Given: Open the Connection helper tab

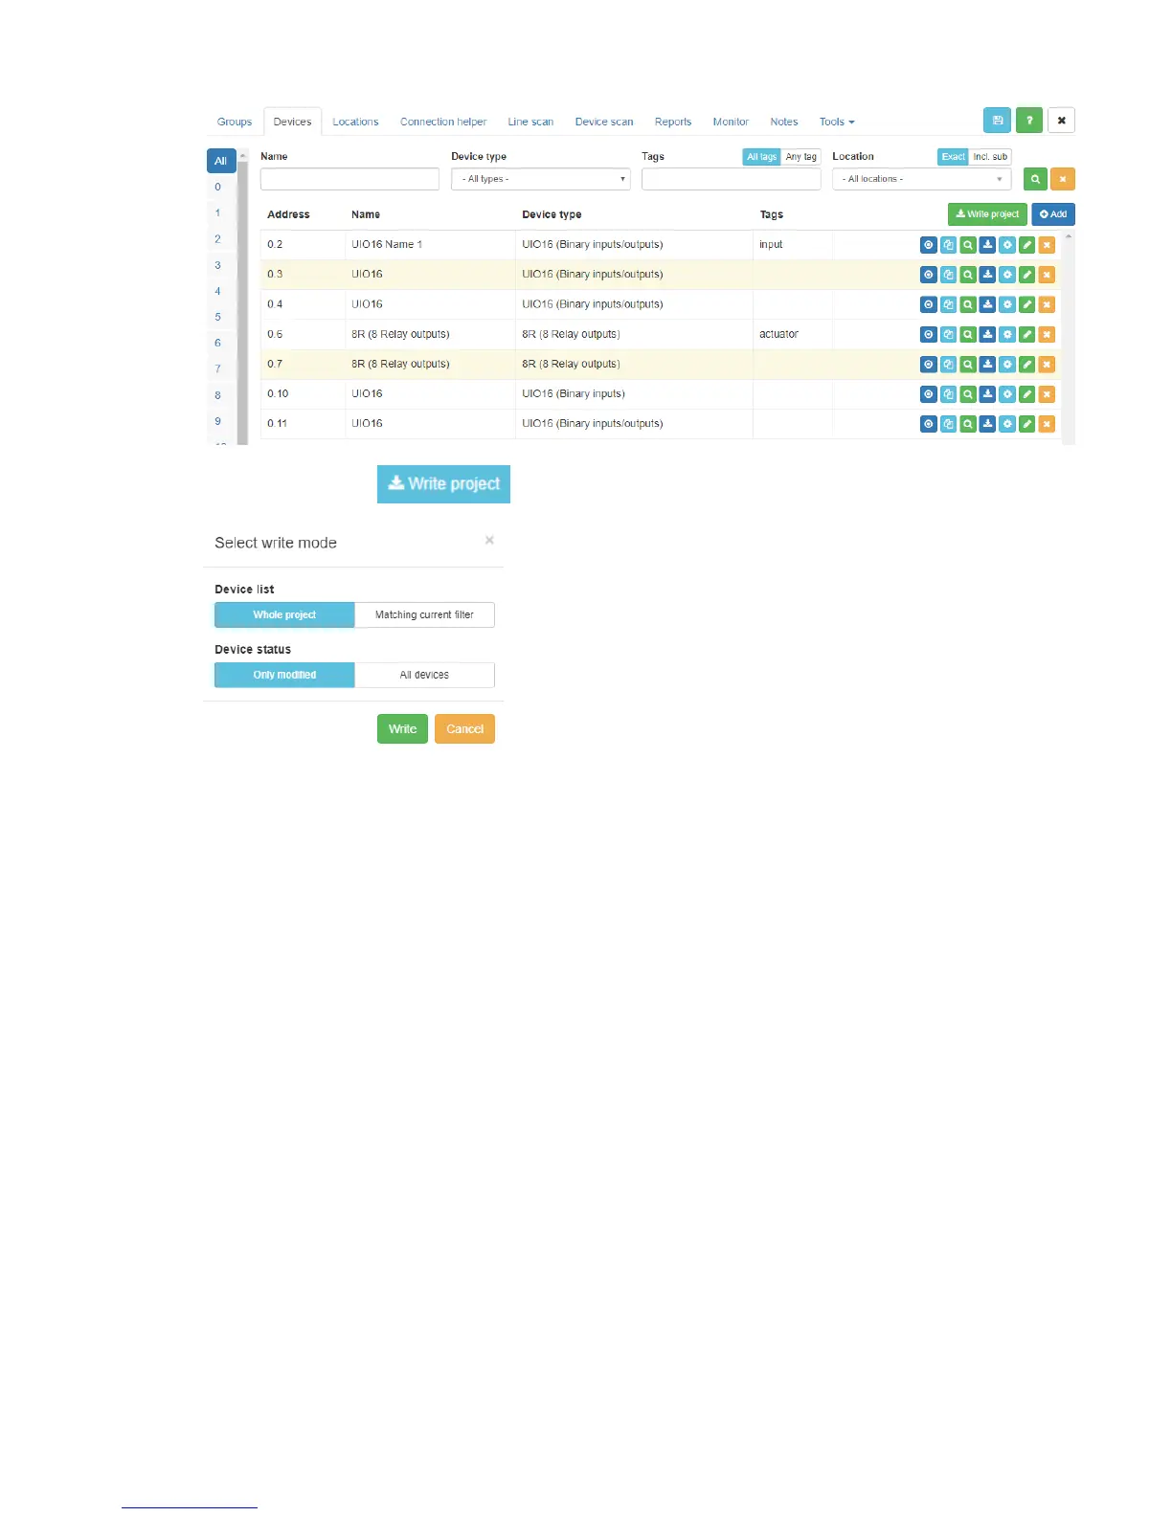Looking at the screenshot, I should coord(443,122).
